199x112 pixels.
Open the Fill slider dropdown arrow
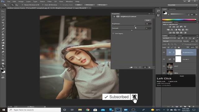point(197,47)
